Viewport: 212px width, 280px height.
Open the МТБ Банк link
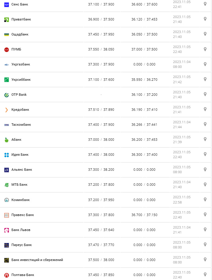19,185
